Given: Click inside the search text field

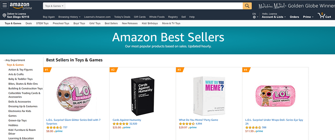Looking at the screenshot, I should click(154, 6).
